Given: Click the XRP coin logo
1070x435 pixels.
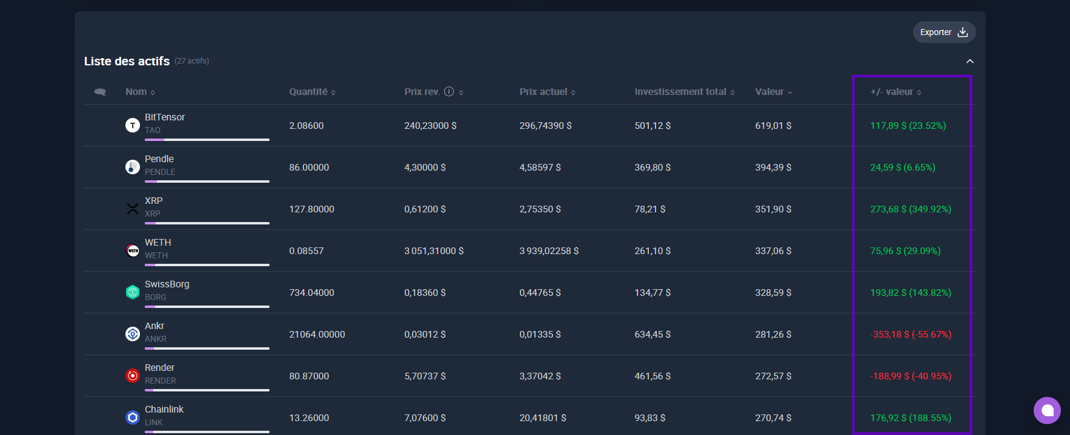Looking at the screenshot, I should tap(132, 209).
